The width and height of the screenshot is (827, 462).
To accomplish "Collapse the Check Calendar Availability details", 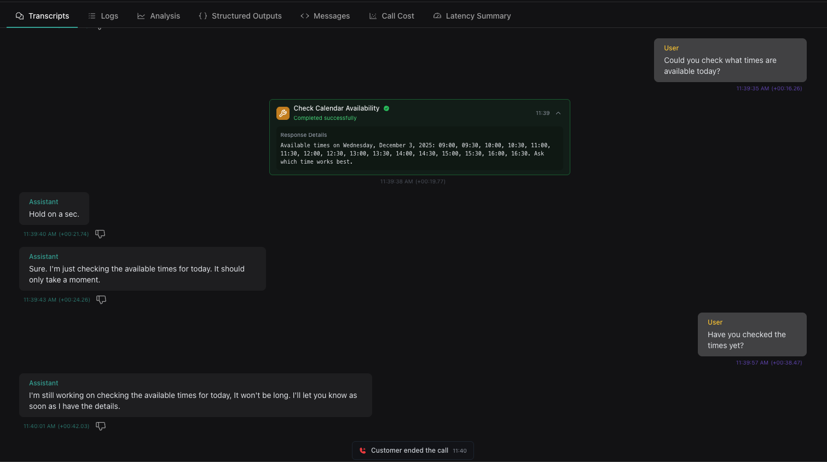I will pyautogui.click(x=558, y=113).
